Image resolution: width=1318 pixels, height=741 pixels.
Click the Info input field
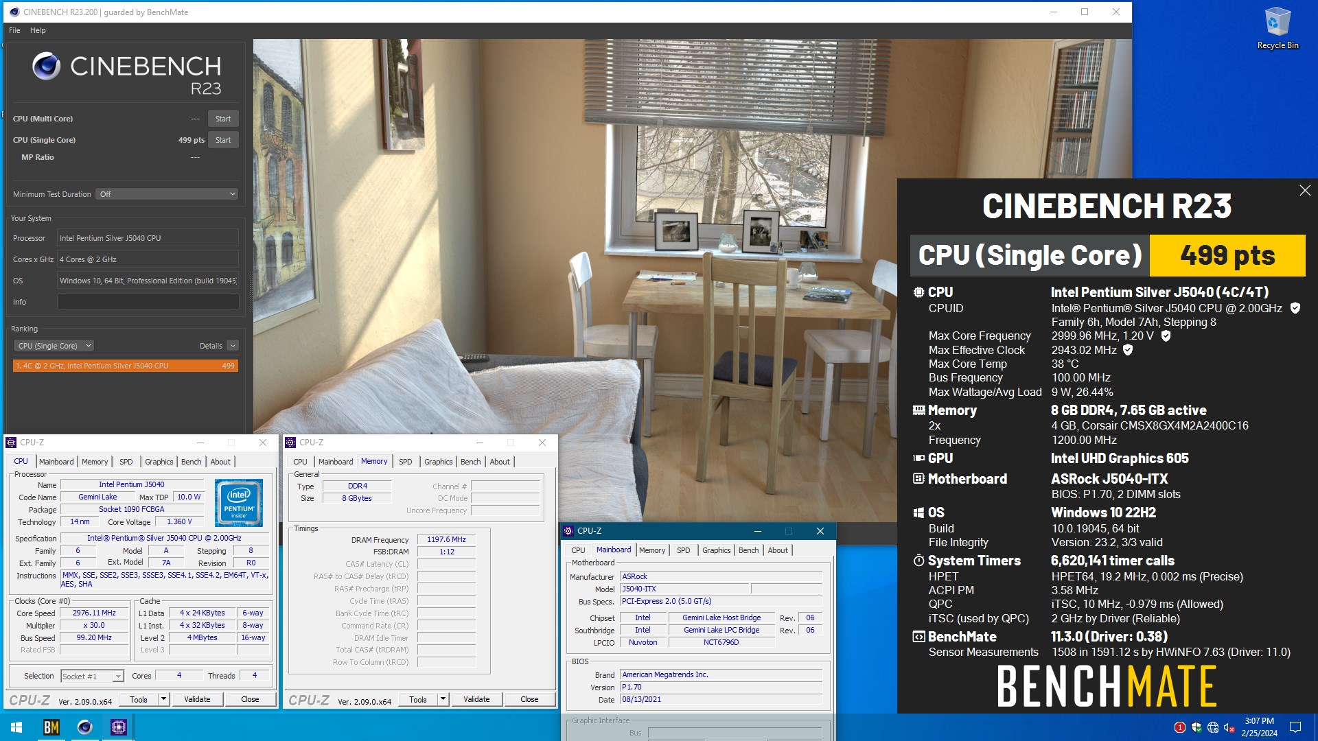pyautogui.click(x=148, y=302)
